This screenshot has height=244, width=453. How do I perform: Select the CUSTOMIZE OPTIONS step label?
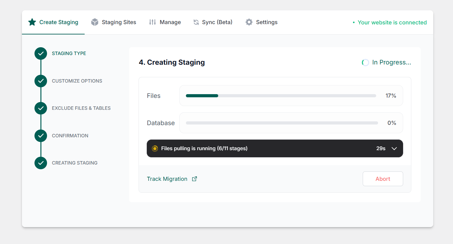[77, 81]
